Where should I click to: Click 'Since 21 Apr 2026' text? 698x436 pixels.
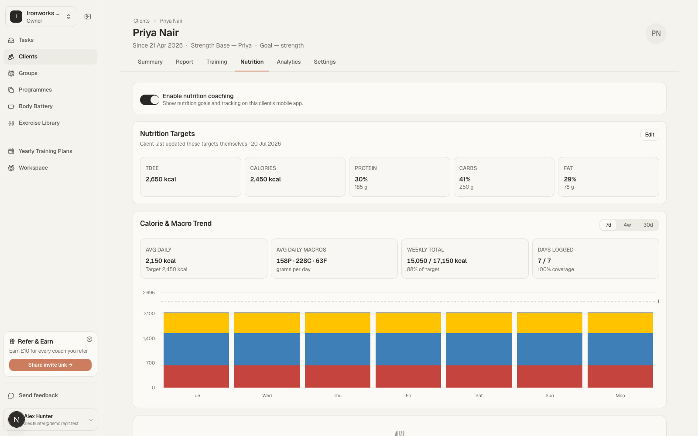pos(157,45)
